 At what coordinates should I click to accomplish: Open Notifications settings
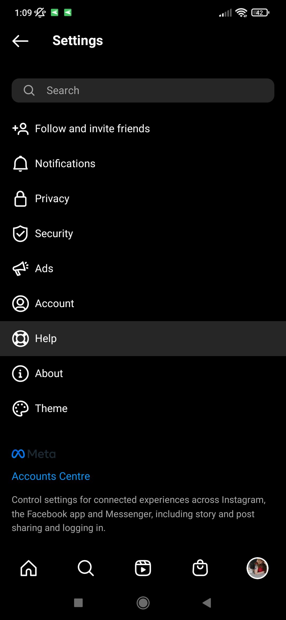[65, 164]
